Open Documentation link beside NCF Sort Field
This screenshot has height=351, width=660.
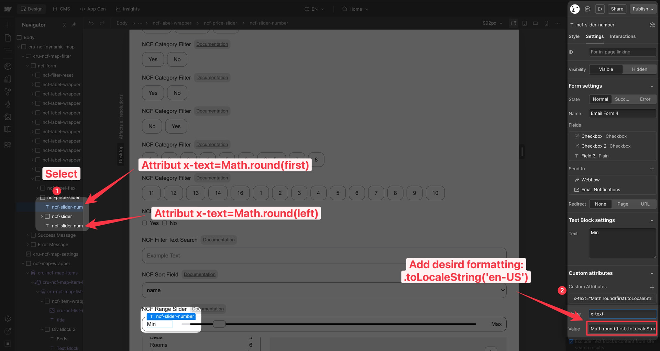(x=199, y=274)
